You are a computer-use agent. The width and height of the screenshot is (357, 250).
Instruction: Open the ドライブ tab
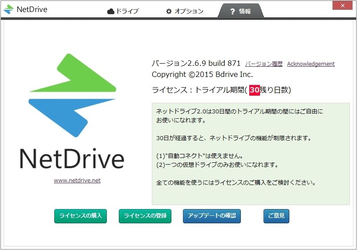[x=123, y=11]
